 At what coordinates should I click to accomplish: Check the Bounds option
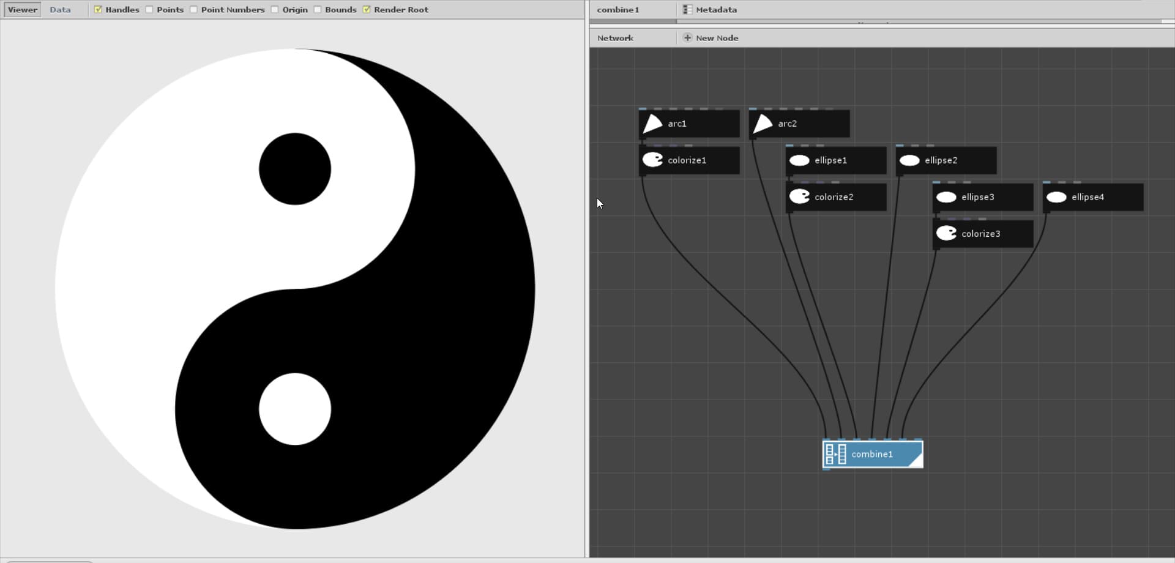click(318, 9)
